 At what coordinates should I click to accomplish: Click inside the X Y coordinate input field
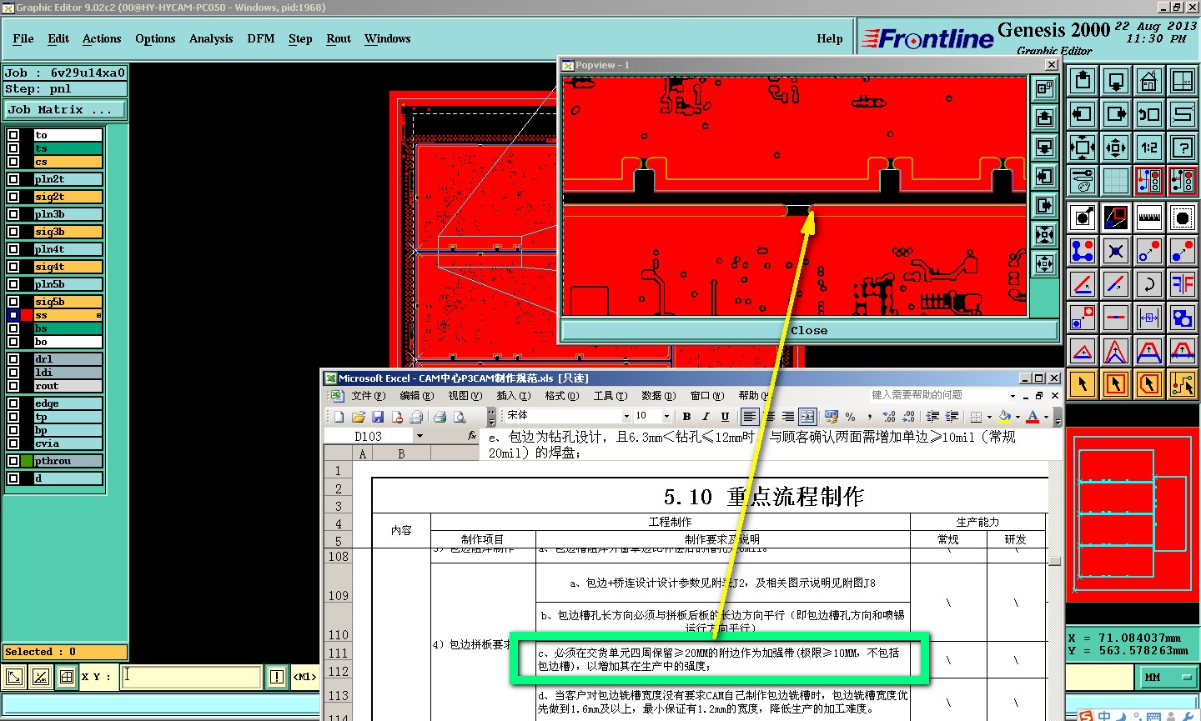pos(191,677)
